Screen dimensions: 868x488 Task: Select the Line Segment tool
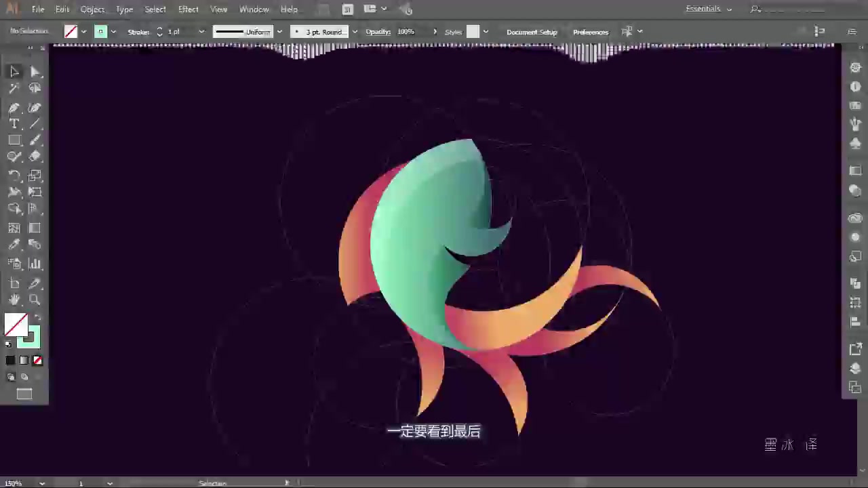coord(35,124)
